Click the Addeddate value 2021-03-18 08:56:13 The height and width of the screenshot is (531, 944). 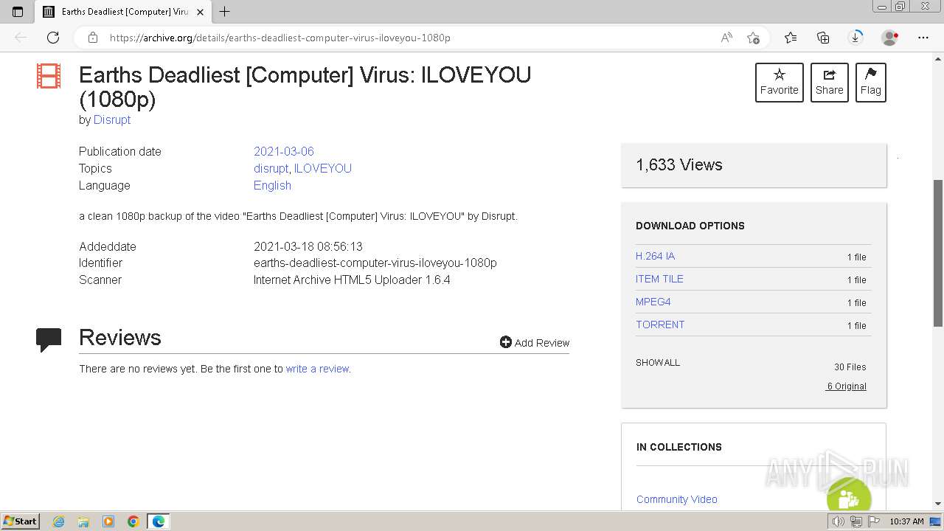(308, 246)
